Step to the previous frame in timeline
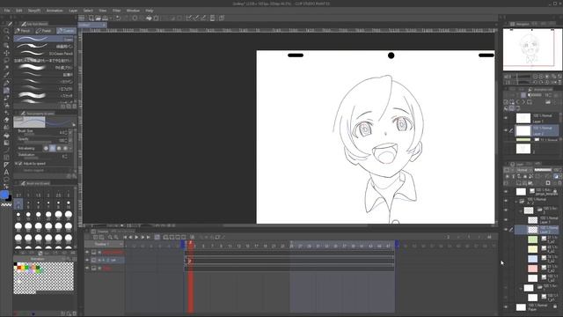 (x=131, y=237)
